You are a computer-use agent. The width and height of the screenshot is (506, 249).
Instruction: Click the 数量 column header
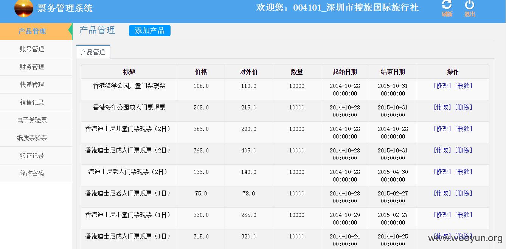(297, 72)
